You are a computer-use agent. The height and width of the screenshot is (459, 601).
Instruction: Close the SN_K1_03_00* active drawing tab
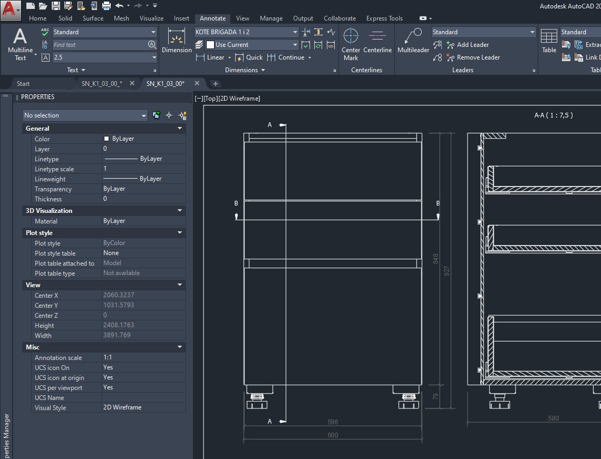pos(197,83)
